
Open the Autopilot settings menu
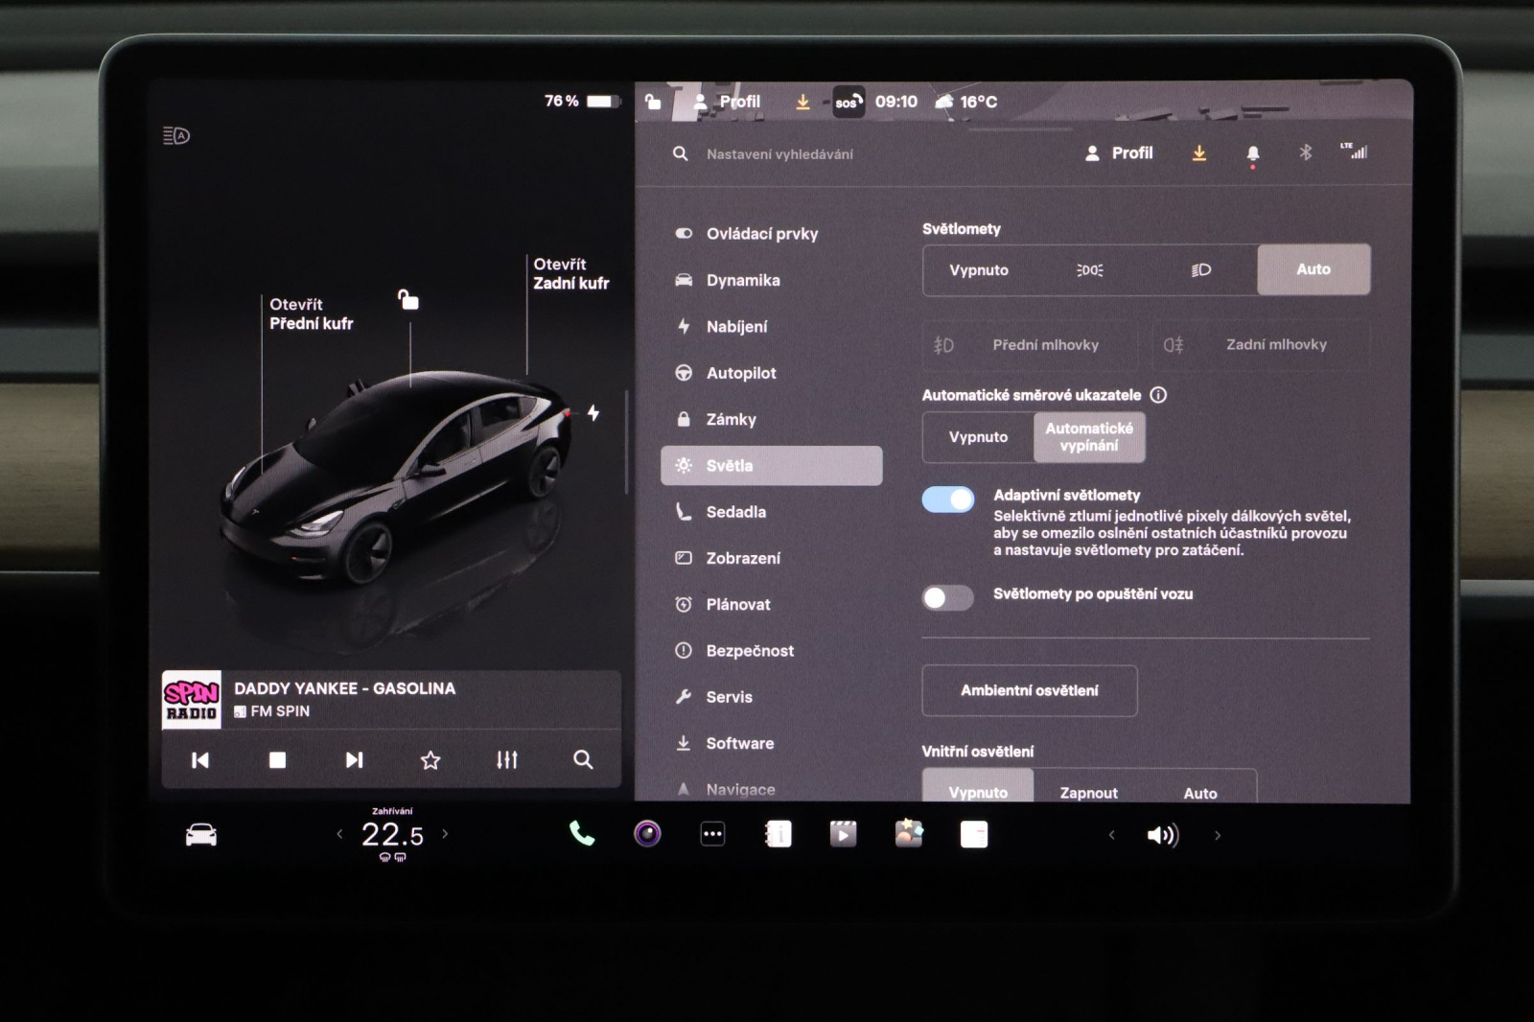tap(740, 373)
